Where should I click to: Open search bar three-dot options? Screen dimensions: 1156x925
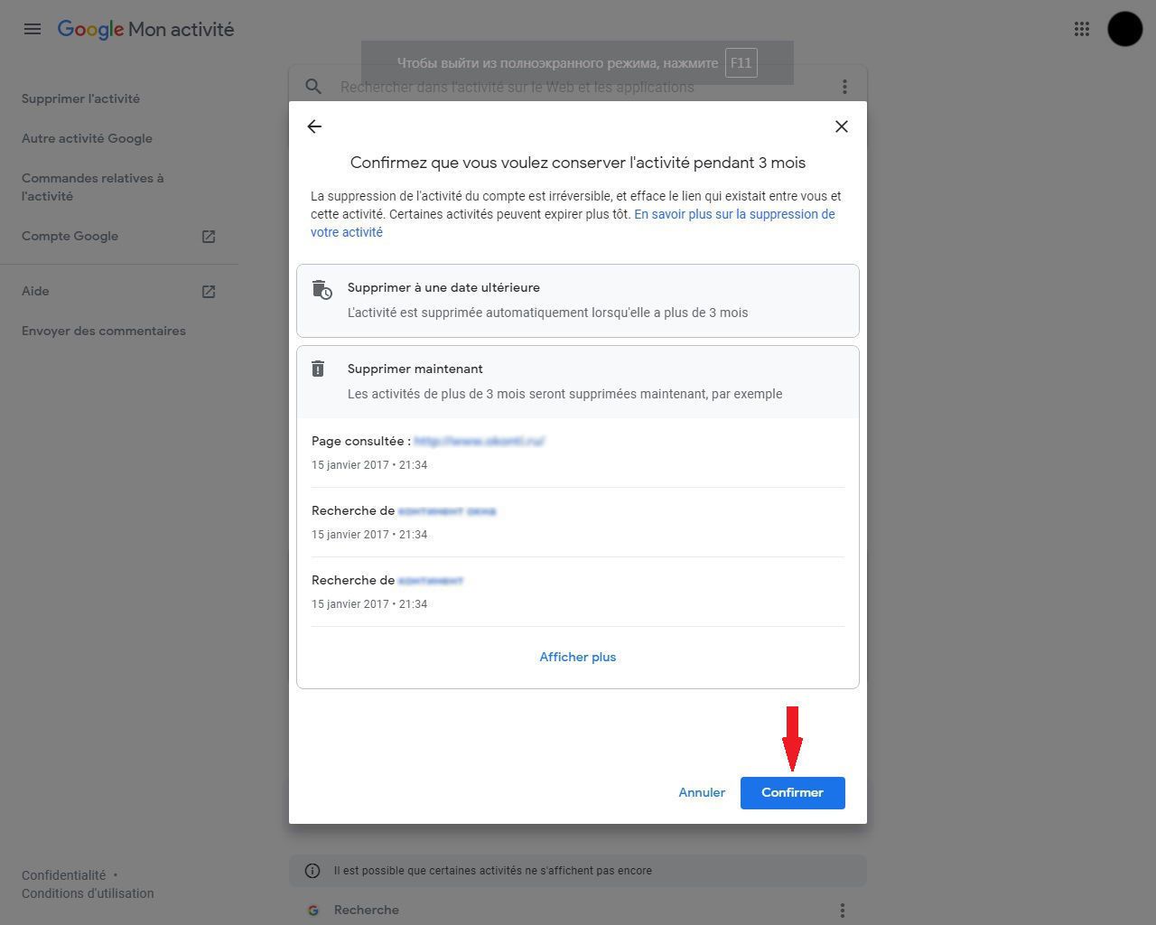click(844, 87)
